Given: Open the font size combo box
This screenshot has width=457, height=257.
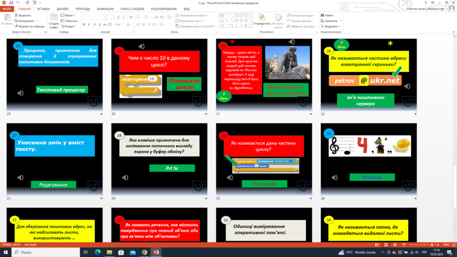Looking at the screenshot, I should point(111,17).
